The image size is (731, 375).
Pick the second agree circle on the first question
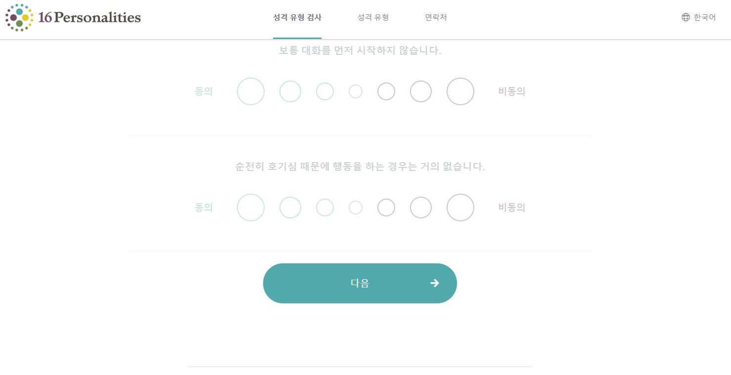290,91
